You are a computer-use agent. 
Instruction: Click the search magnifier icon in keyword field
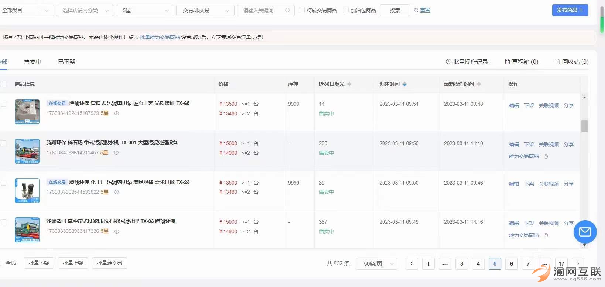click(287, 10)
